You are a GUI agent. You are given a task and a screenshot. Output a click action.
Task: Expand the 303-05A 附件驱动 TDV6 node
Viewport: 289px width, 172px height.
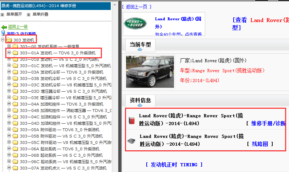pos(9,129)
